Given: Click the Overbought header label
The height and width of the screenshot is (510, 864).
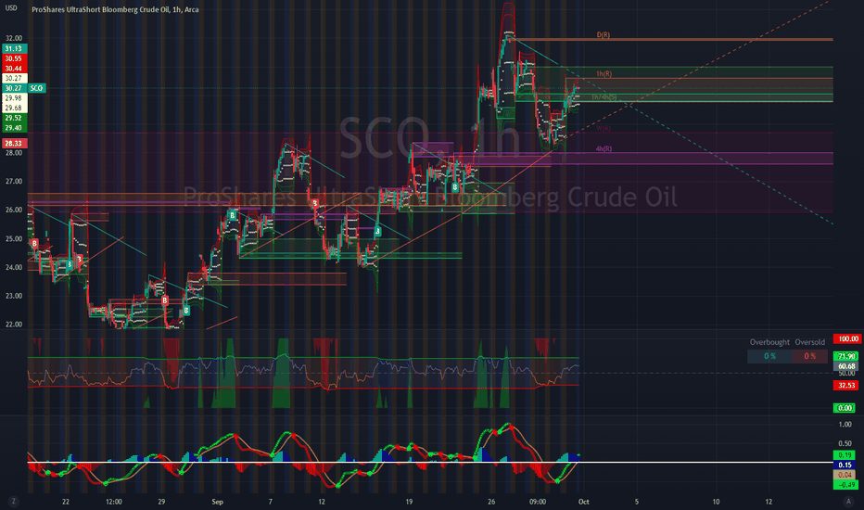Looking at the screenshot, I should pos(769,342).
